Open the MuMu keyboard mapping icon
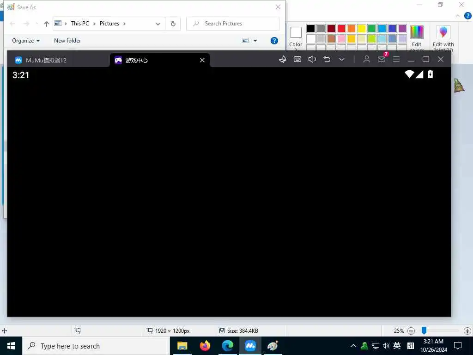 [x=297, y=60]
